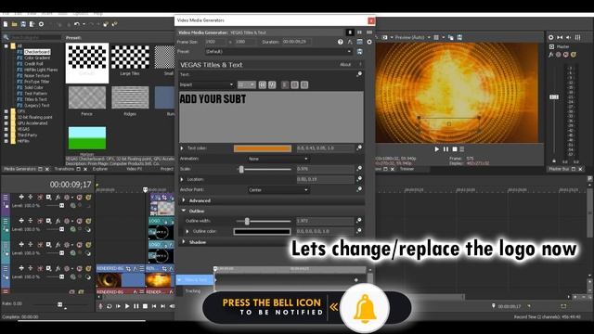Open the Anchor Point Center dropdown
The width and height of the screenshot is (594, 334).
278,189
